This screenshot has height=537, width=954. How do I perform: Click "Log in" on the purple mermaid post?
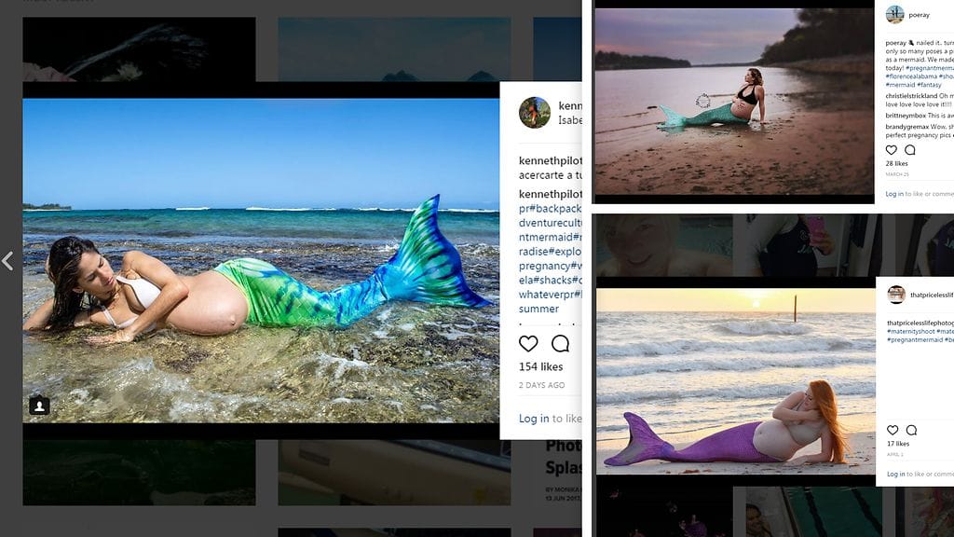(894, 474)
